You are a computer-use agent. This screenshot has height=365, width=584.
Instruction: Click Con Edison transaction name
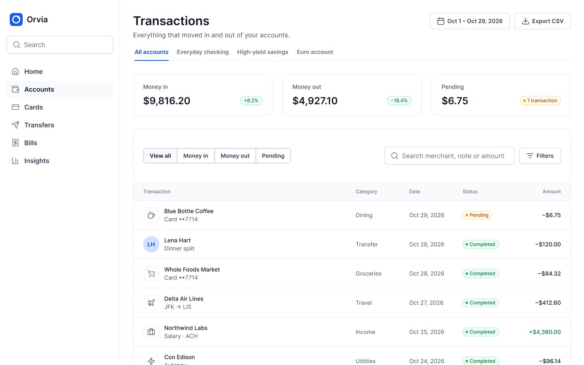[179, 357]
